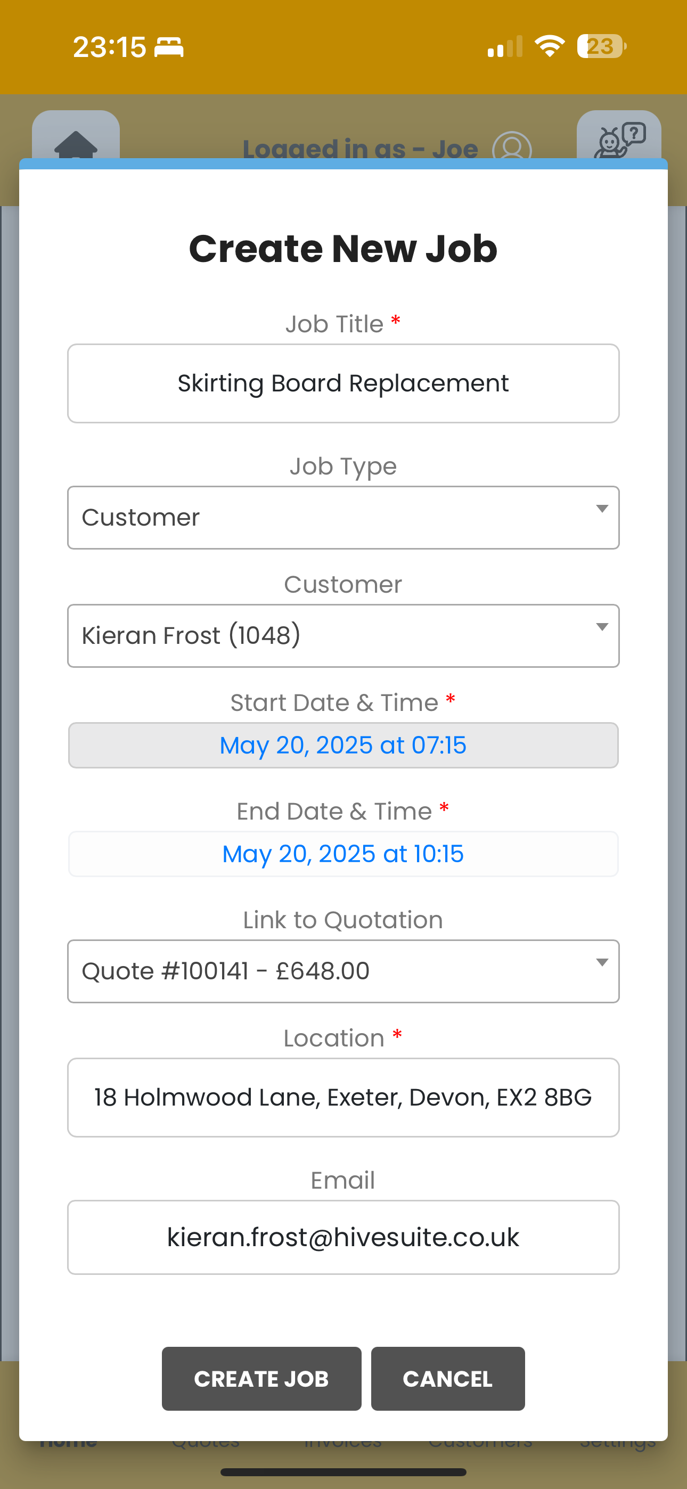Image resolution: width=687 pixels, height=1489 pixels.
Task: Open the Customer dropdown with Kieran Frost
Action: click(x=343, y=636)
